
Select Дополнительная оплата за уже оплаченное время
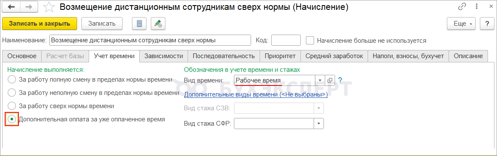point(12,119)
